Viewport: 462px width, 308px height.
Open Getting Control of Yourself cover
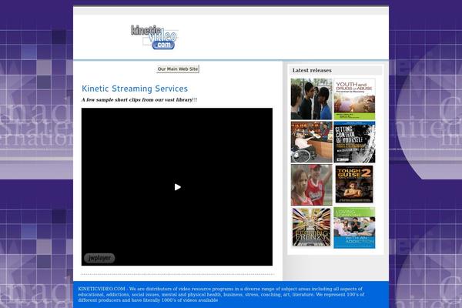click(354, 142)
